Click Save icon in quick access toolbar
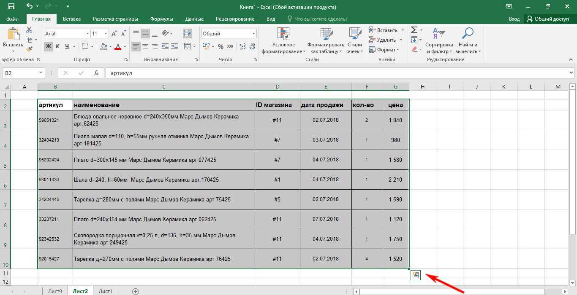The image size is (577, 295). (x=11, y=7)
